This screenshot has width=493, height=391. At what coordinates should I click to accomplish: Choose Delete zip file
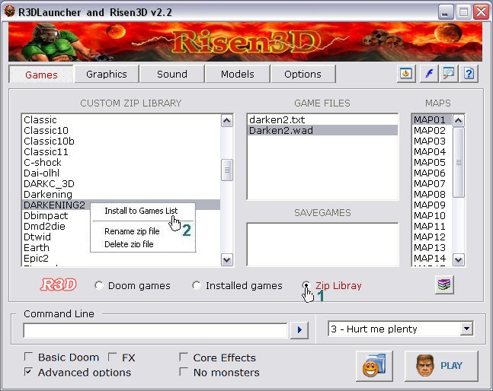click(129, 244)
